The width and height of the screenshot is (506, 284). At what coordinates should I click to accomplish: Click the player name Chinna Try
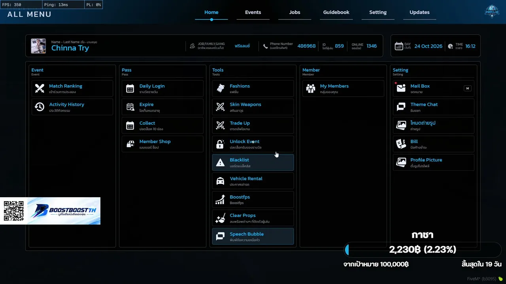70,48
